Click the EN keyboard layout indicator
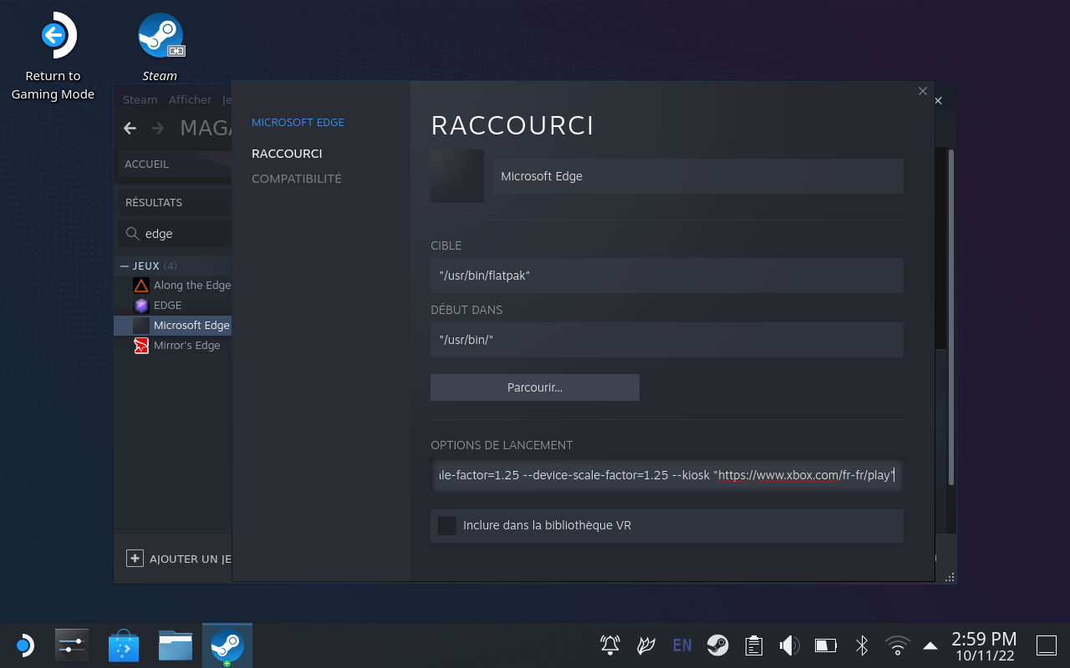The image size is (1070, 668). [682, 645]
